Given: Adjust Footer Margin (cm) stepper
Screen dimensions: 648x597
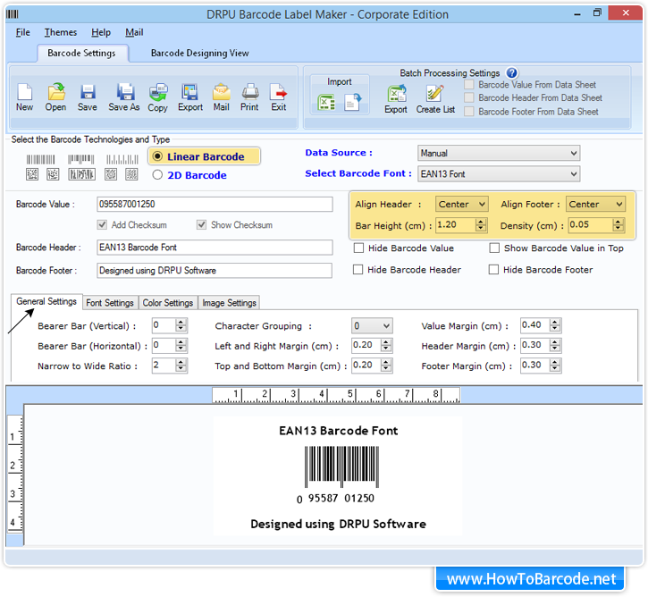Looking at the screenshot, I should [555, 366].
